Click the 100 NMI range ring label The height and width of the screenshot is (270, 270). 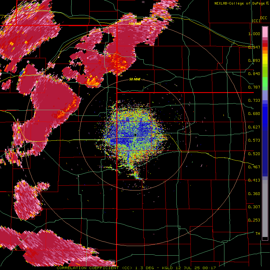pos(135,24)
